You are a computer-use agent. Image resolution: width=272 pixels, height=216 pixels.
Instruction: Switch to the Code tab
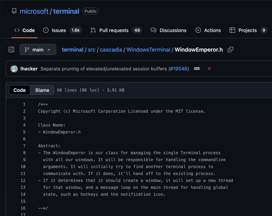(24, 30)
